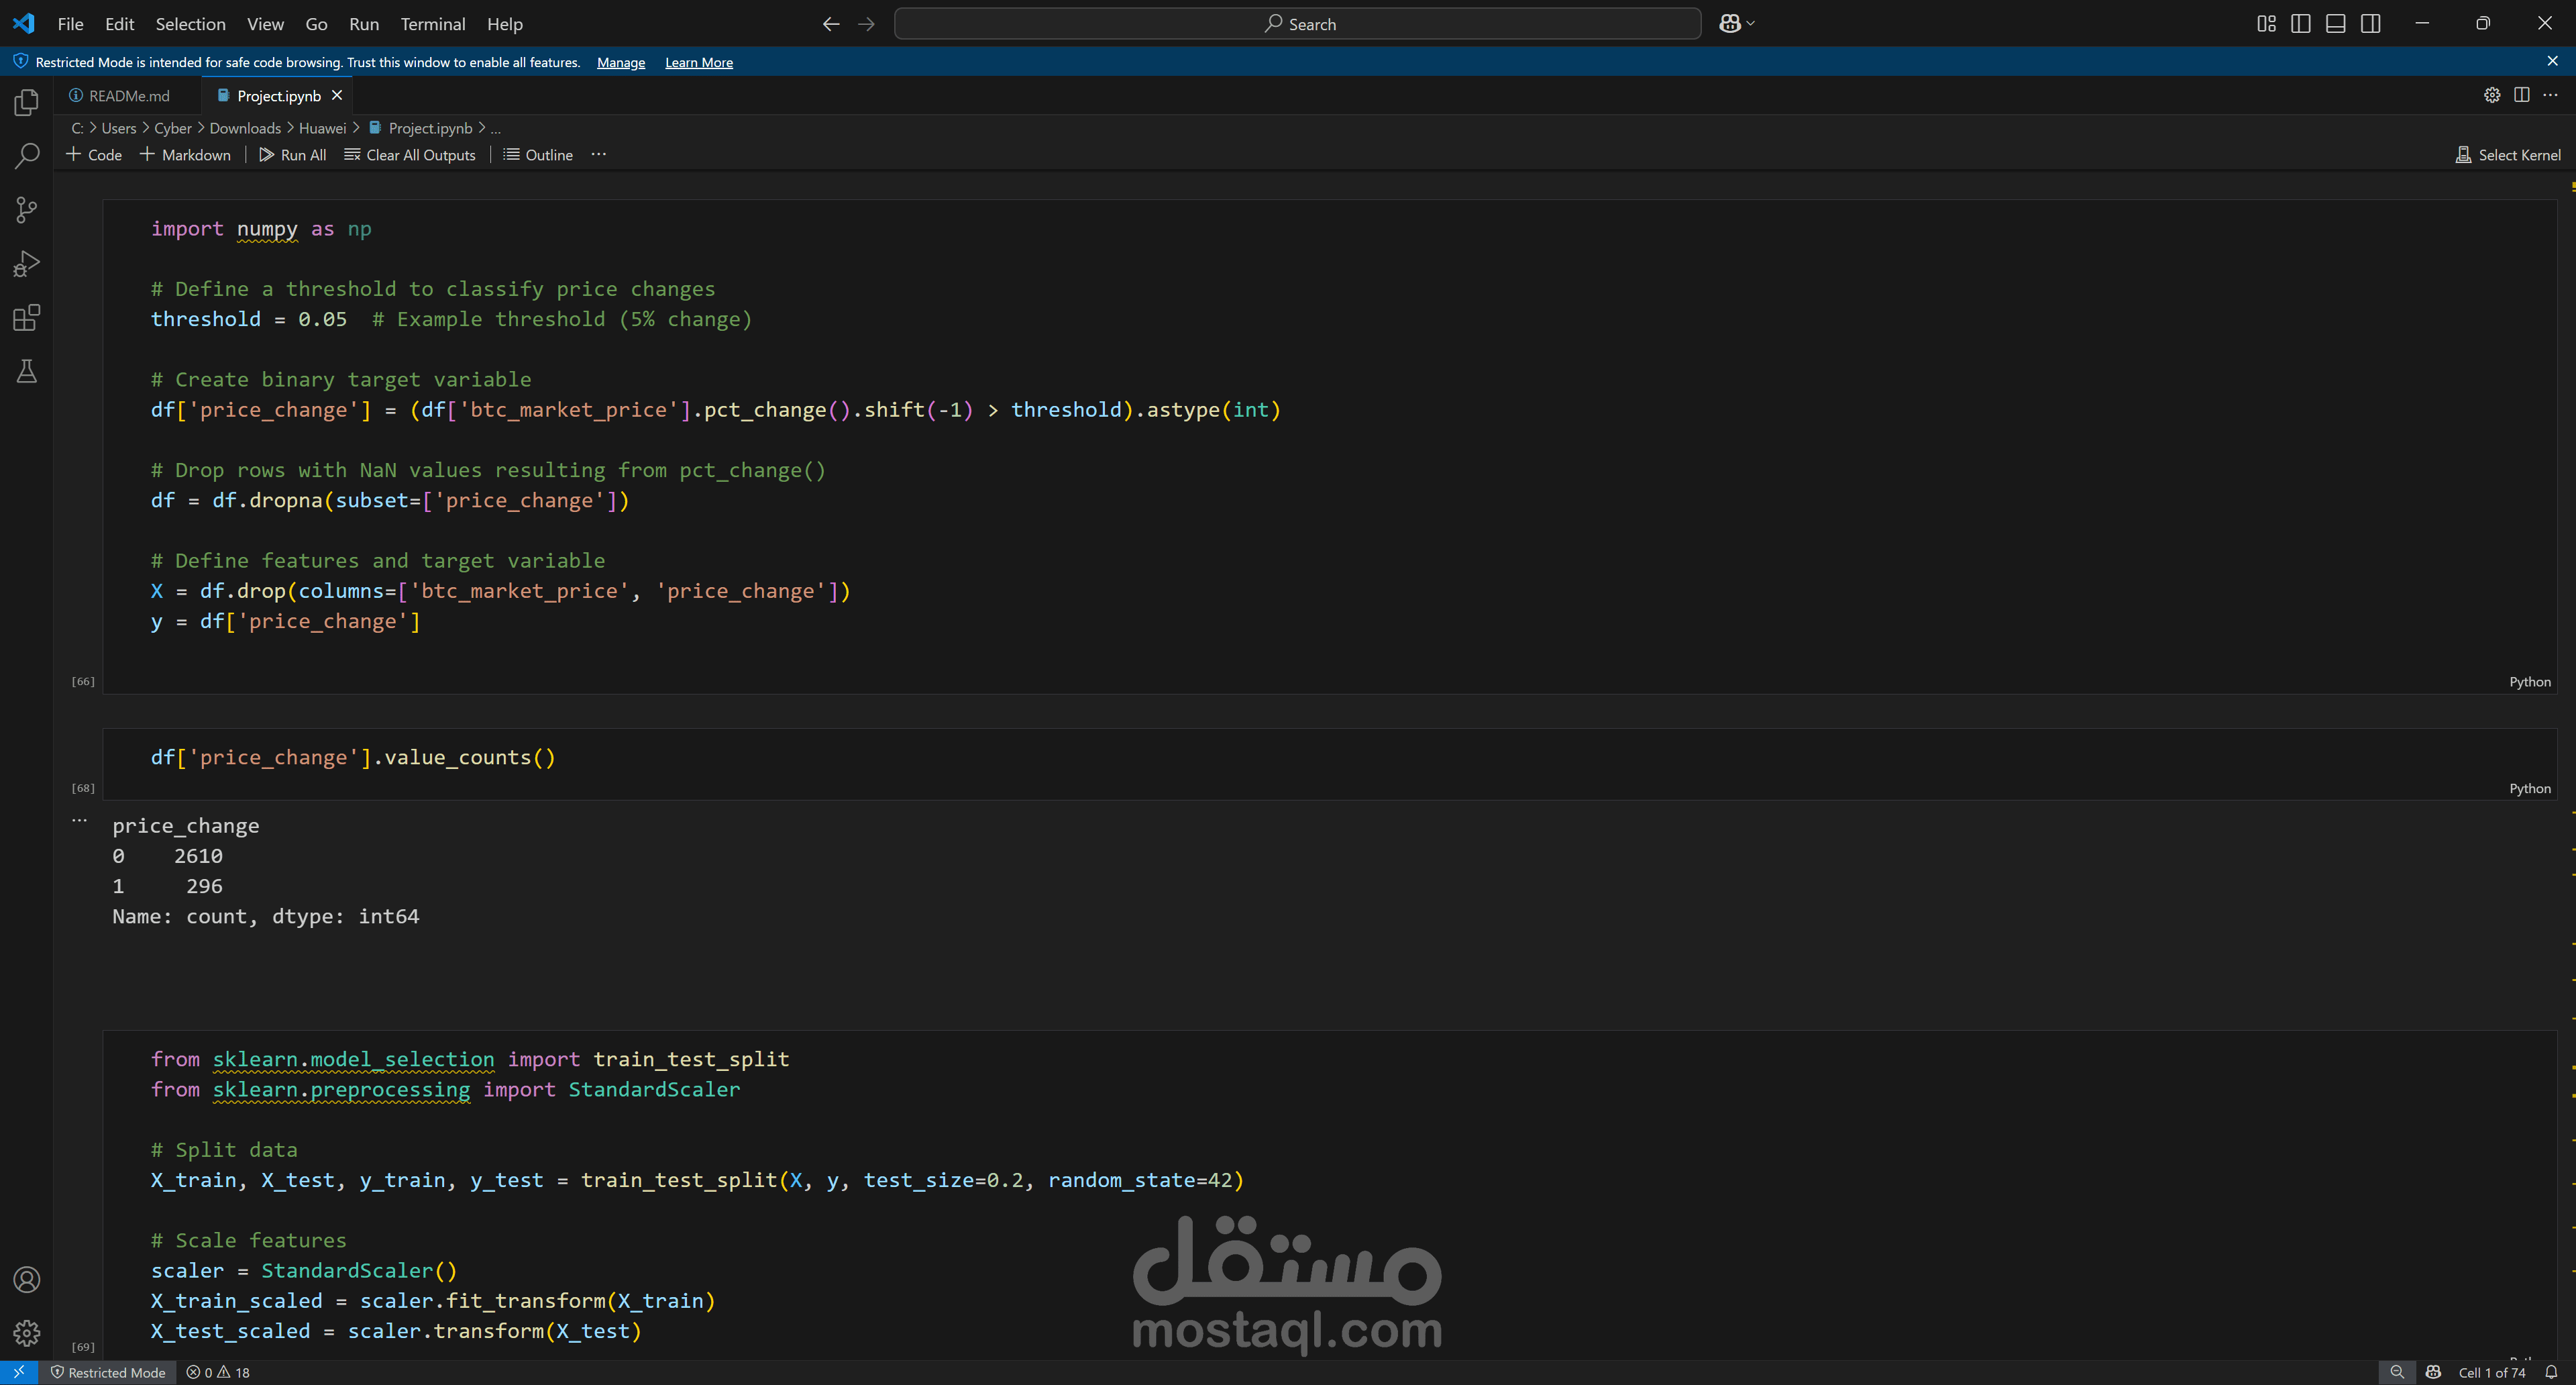This screenshot has width=2576, height=1385.
Task: Open the Terminal menu
Action: 432,24
